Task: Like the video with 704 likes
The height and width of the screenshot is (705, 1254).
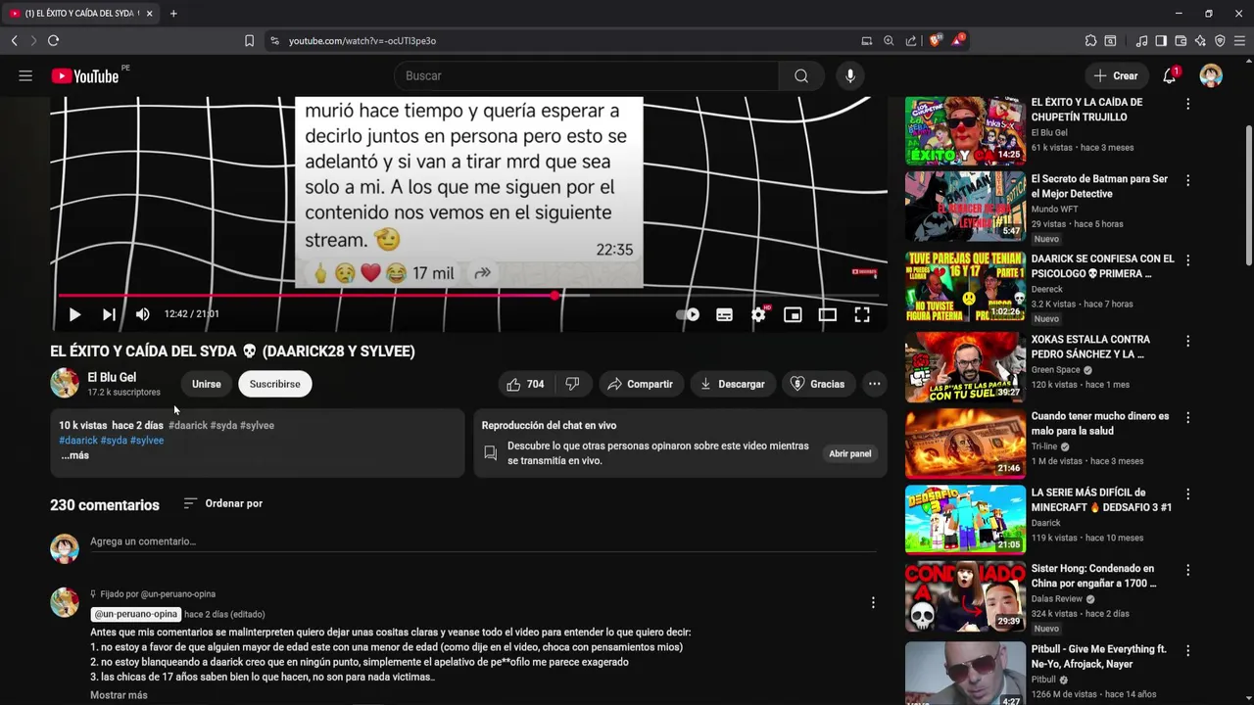Action: pos(525,384)
